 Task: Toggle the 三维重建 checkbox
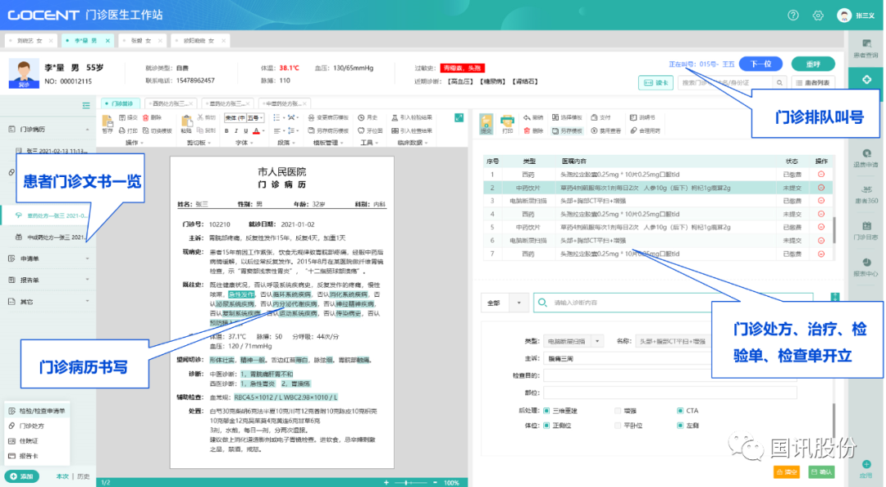(x=546, y=411)
